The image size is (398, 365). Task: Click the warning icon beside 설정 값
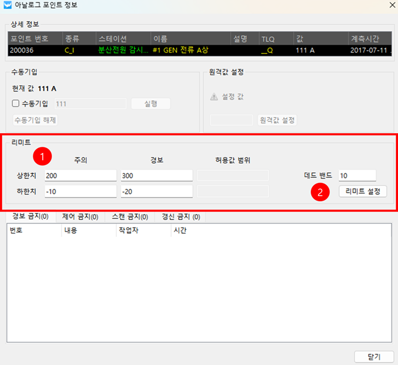point(214,96)
